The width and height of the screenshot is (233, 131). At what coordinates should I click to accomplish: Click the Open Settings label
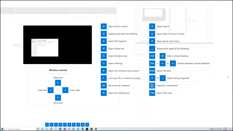[115, 63]
